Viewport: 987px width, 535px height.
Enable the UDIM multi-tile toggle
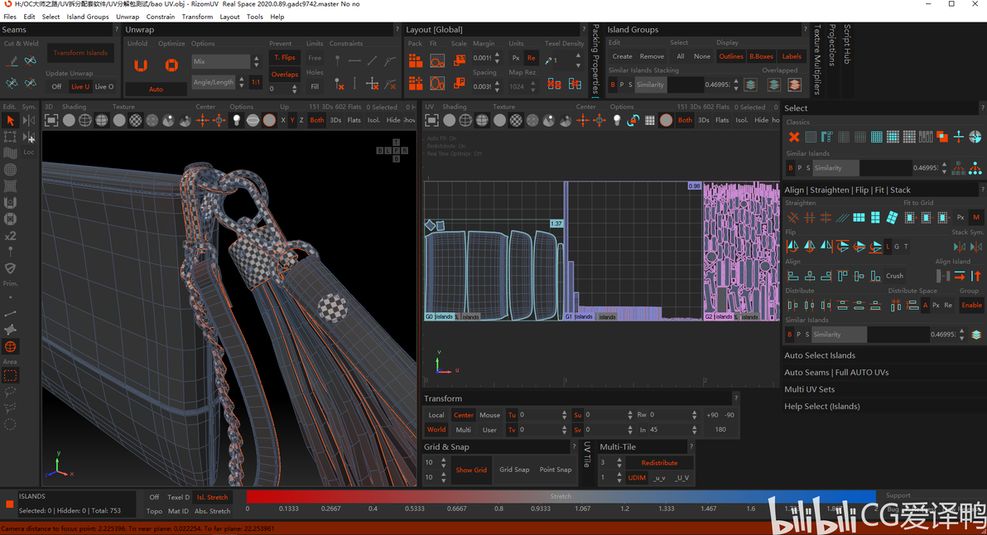tap(637, 478)
